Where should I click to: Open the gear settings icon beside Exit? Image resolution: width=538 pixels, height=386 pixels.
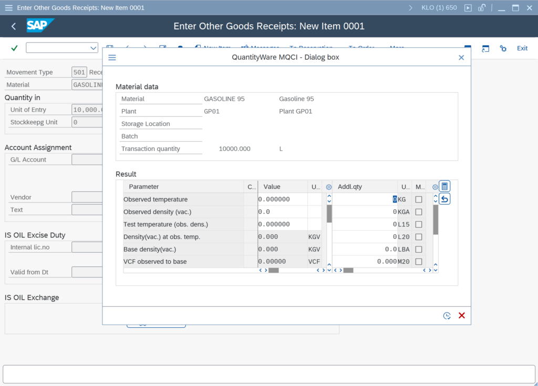click(503, 48)
